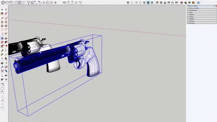Select the Make Component tool
This screenshot has width=217, height=122.
(x=6, y=9)
